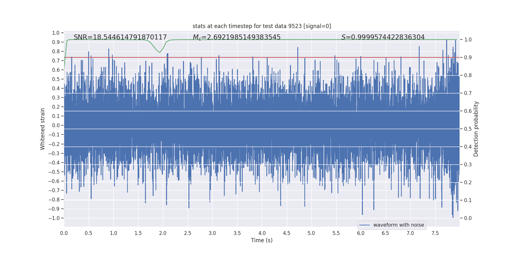Click the green curve's dip near 1.9 seconds

pos(160,52)
